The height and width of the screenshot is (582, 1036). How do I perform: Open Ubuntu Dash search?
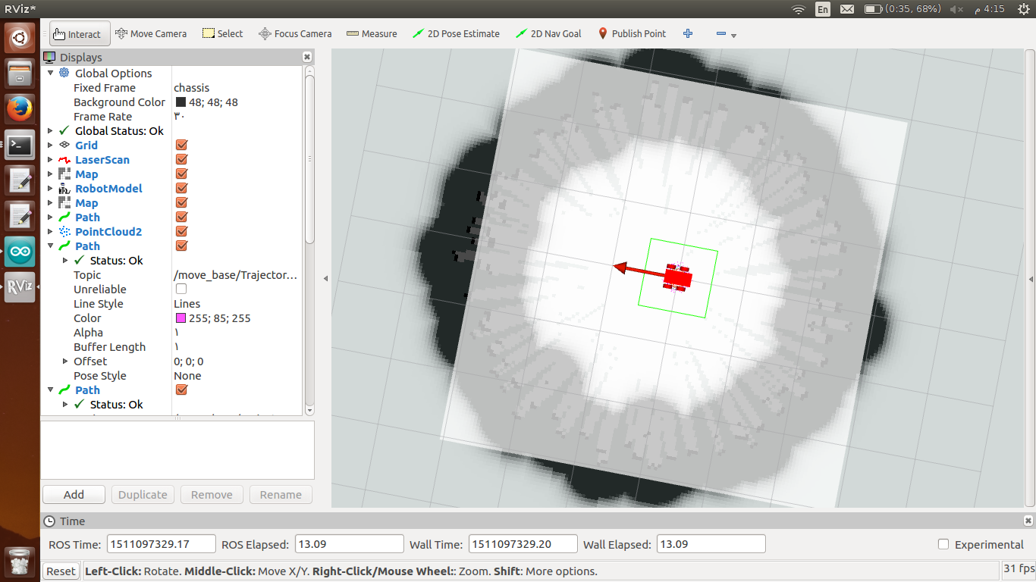coord(20,37)
